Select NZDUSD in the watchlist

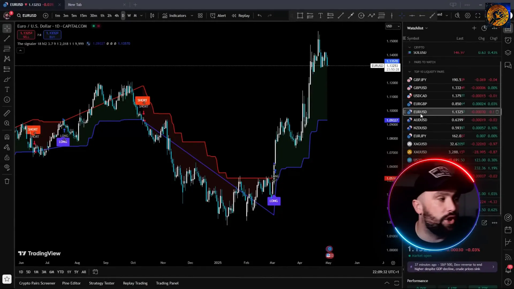452,128
